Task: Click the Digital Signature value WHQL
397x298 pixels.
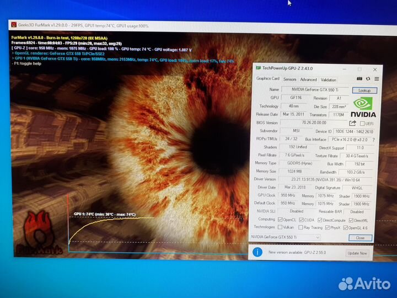Action: 357,188
